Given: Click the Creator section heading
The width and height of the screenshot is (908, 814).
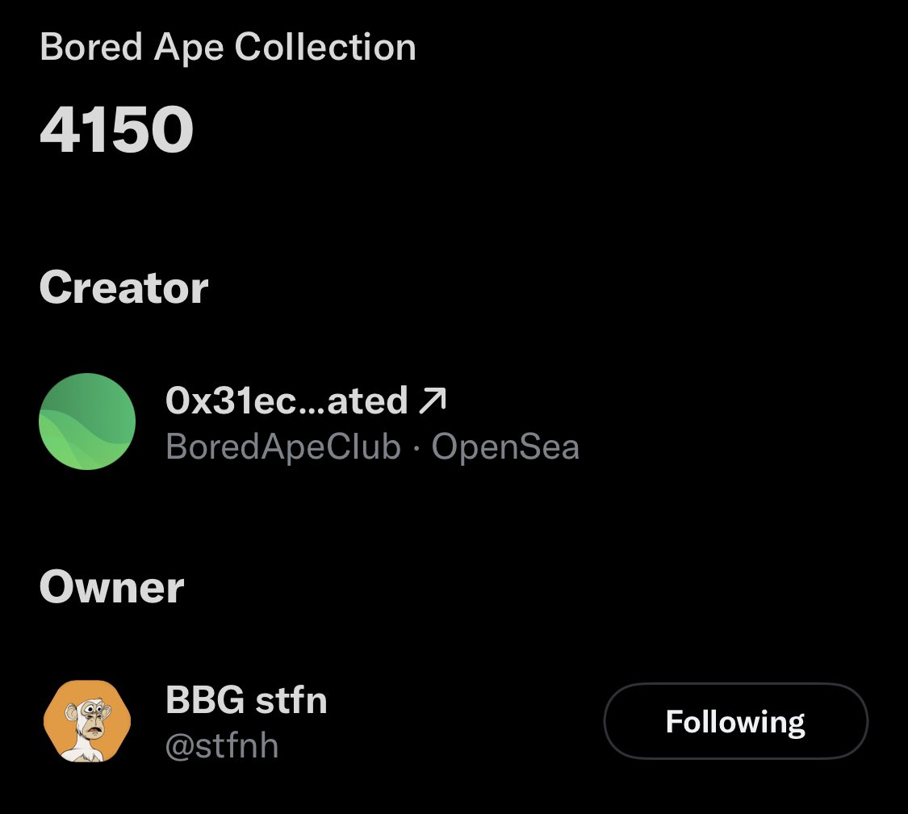Looking at the screenshot, I should point(123,287).
